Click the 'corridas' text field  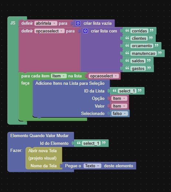[139, 31]
